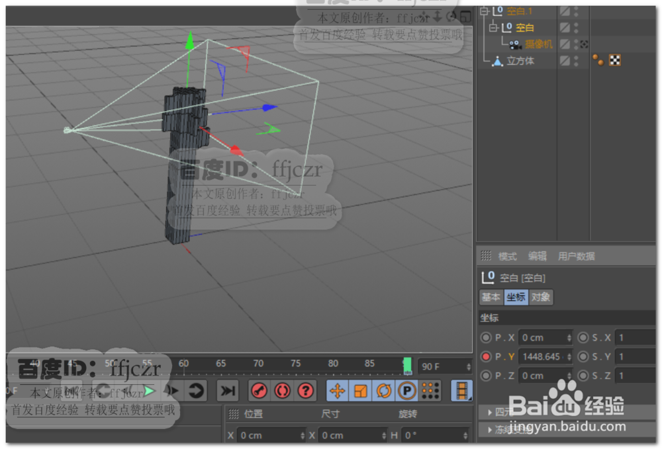Screen dimensions: 662x449
Task: Click the 90 F frame field stepper
Action: point(469,367)
